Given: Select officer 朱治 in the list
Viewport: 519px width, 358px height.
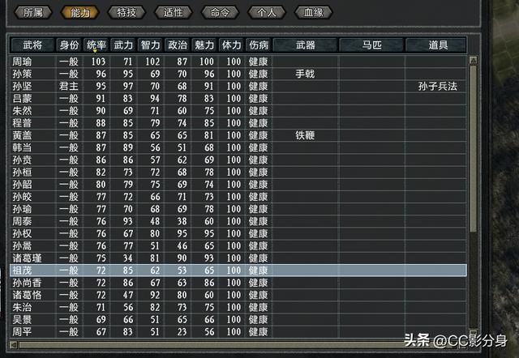Looking at the screenshot, I should pyautogui.click(x=238, y=307).
